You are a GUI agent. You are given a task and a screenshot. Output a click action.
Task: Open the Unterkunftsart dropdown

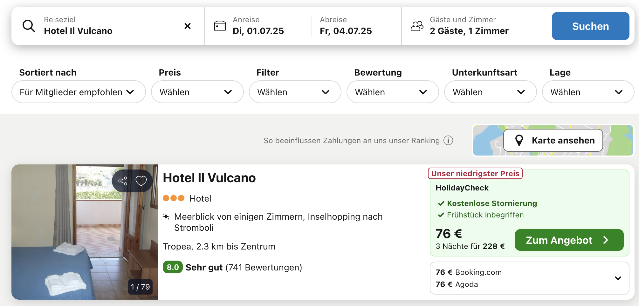point(490,92)
